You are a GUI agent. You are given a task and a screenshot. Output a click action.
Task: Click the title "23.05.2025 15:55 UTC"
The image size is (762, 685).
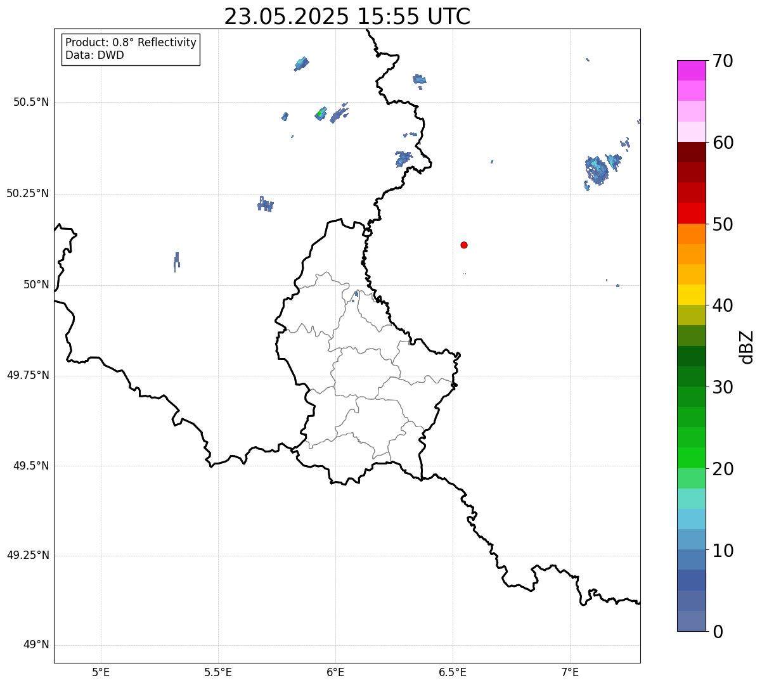347,16
